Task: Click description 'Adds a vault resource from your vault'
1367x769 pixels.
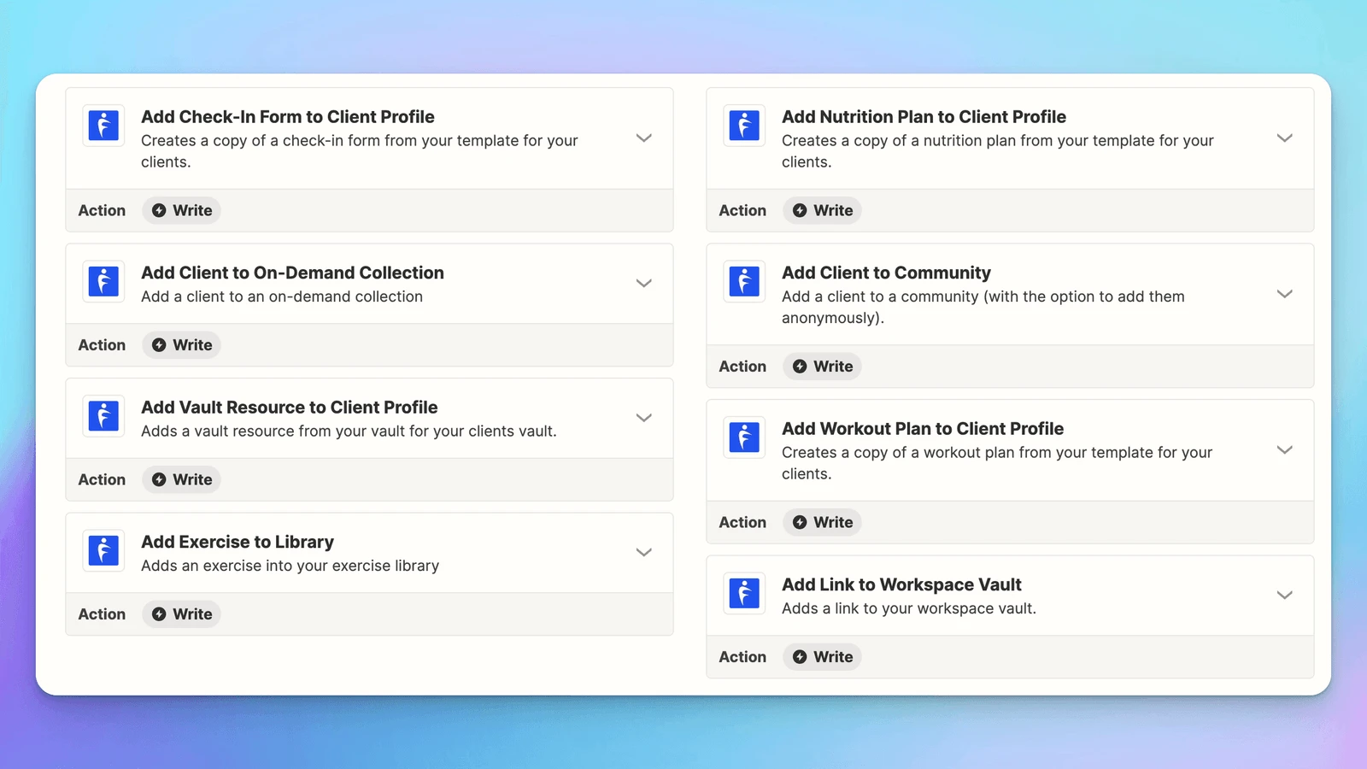Action: click(349, 431)
